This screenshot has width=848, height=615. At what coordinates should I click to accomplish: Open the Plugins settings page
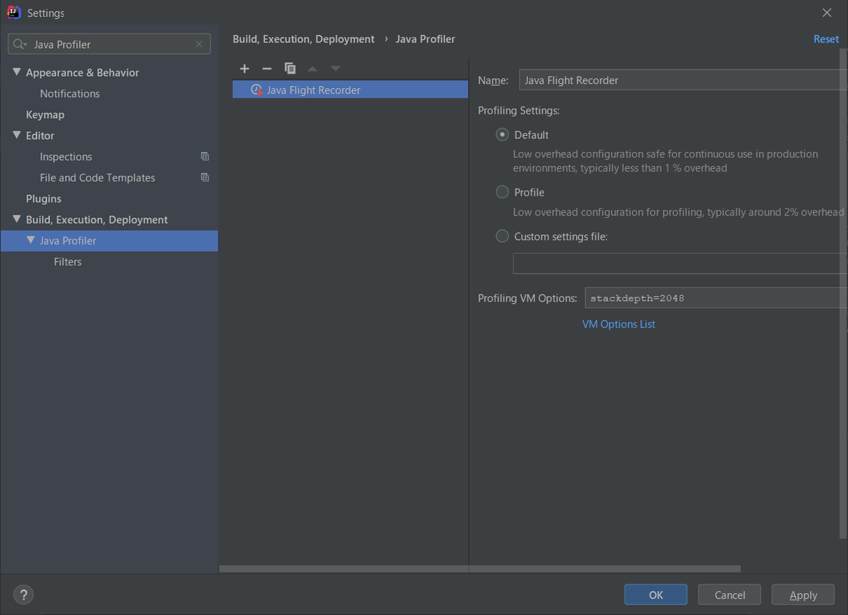click(x=44, y=199)
